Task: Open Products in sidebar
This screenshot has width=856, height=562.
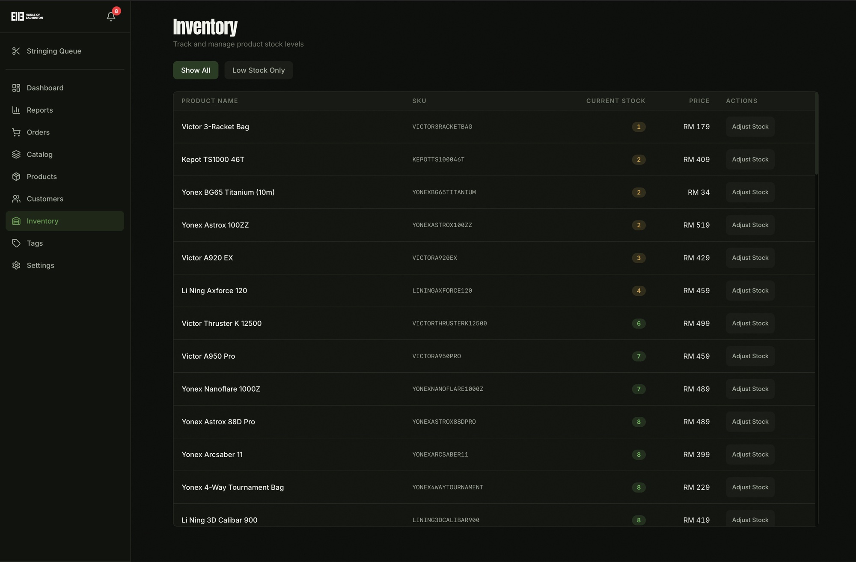Action: point(65,177)
